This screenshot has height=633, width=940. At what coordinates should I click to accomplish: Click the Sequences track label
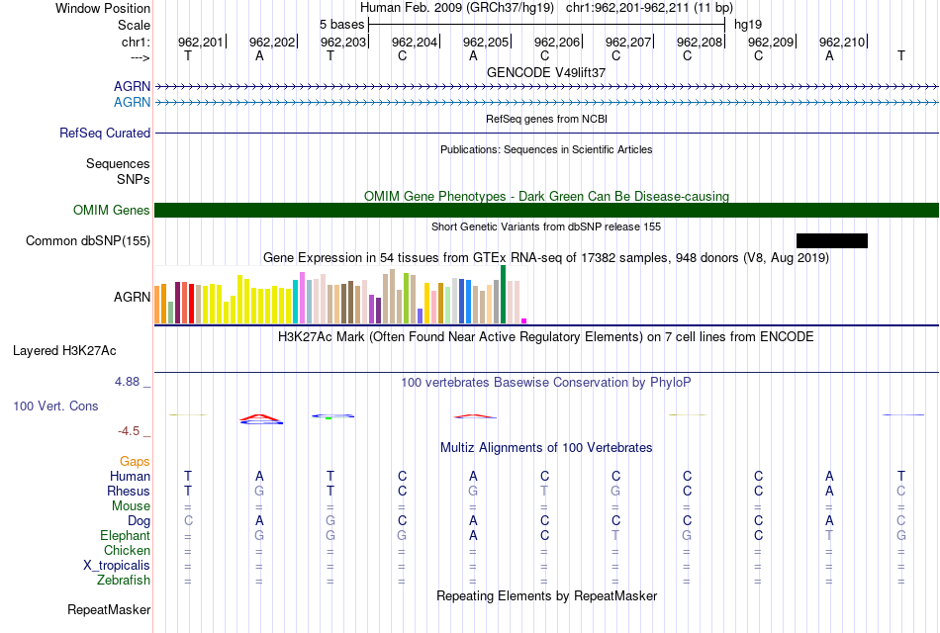[x=118, y=163]
